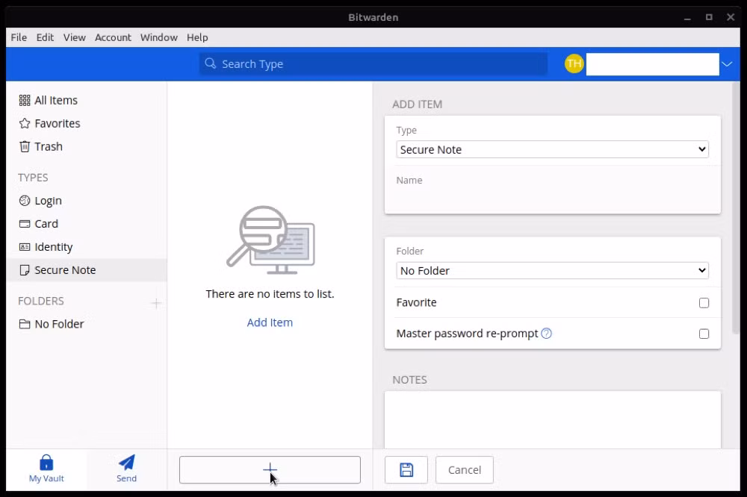
Task: Click the search magnifier icon
Action: [210, 63]
